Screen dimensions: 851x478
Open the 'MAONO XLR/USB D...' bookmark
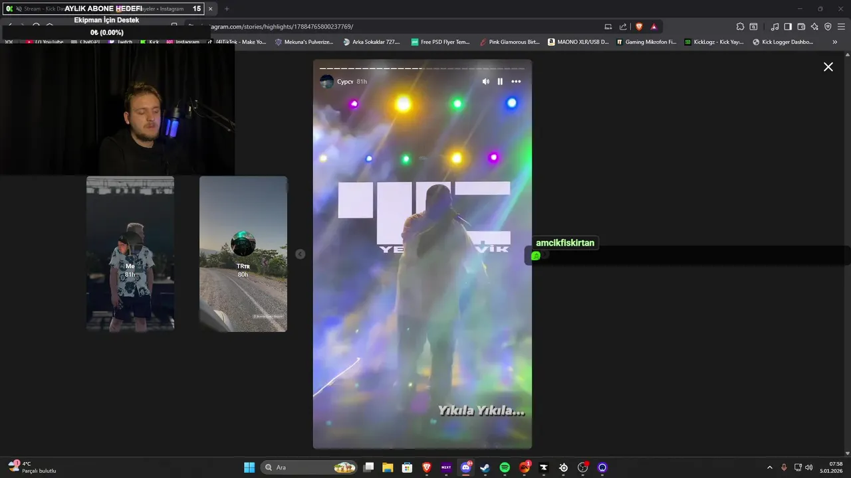point(578,42)
